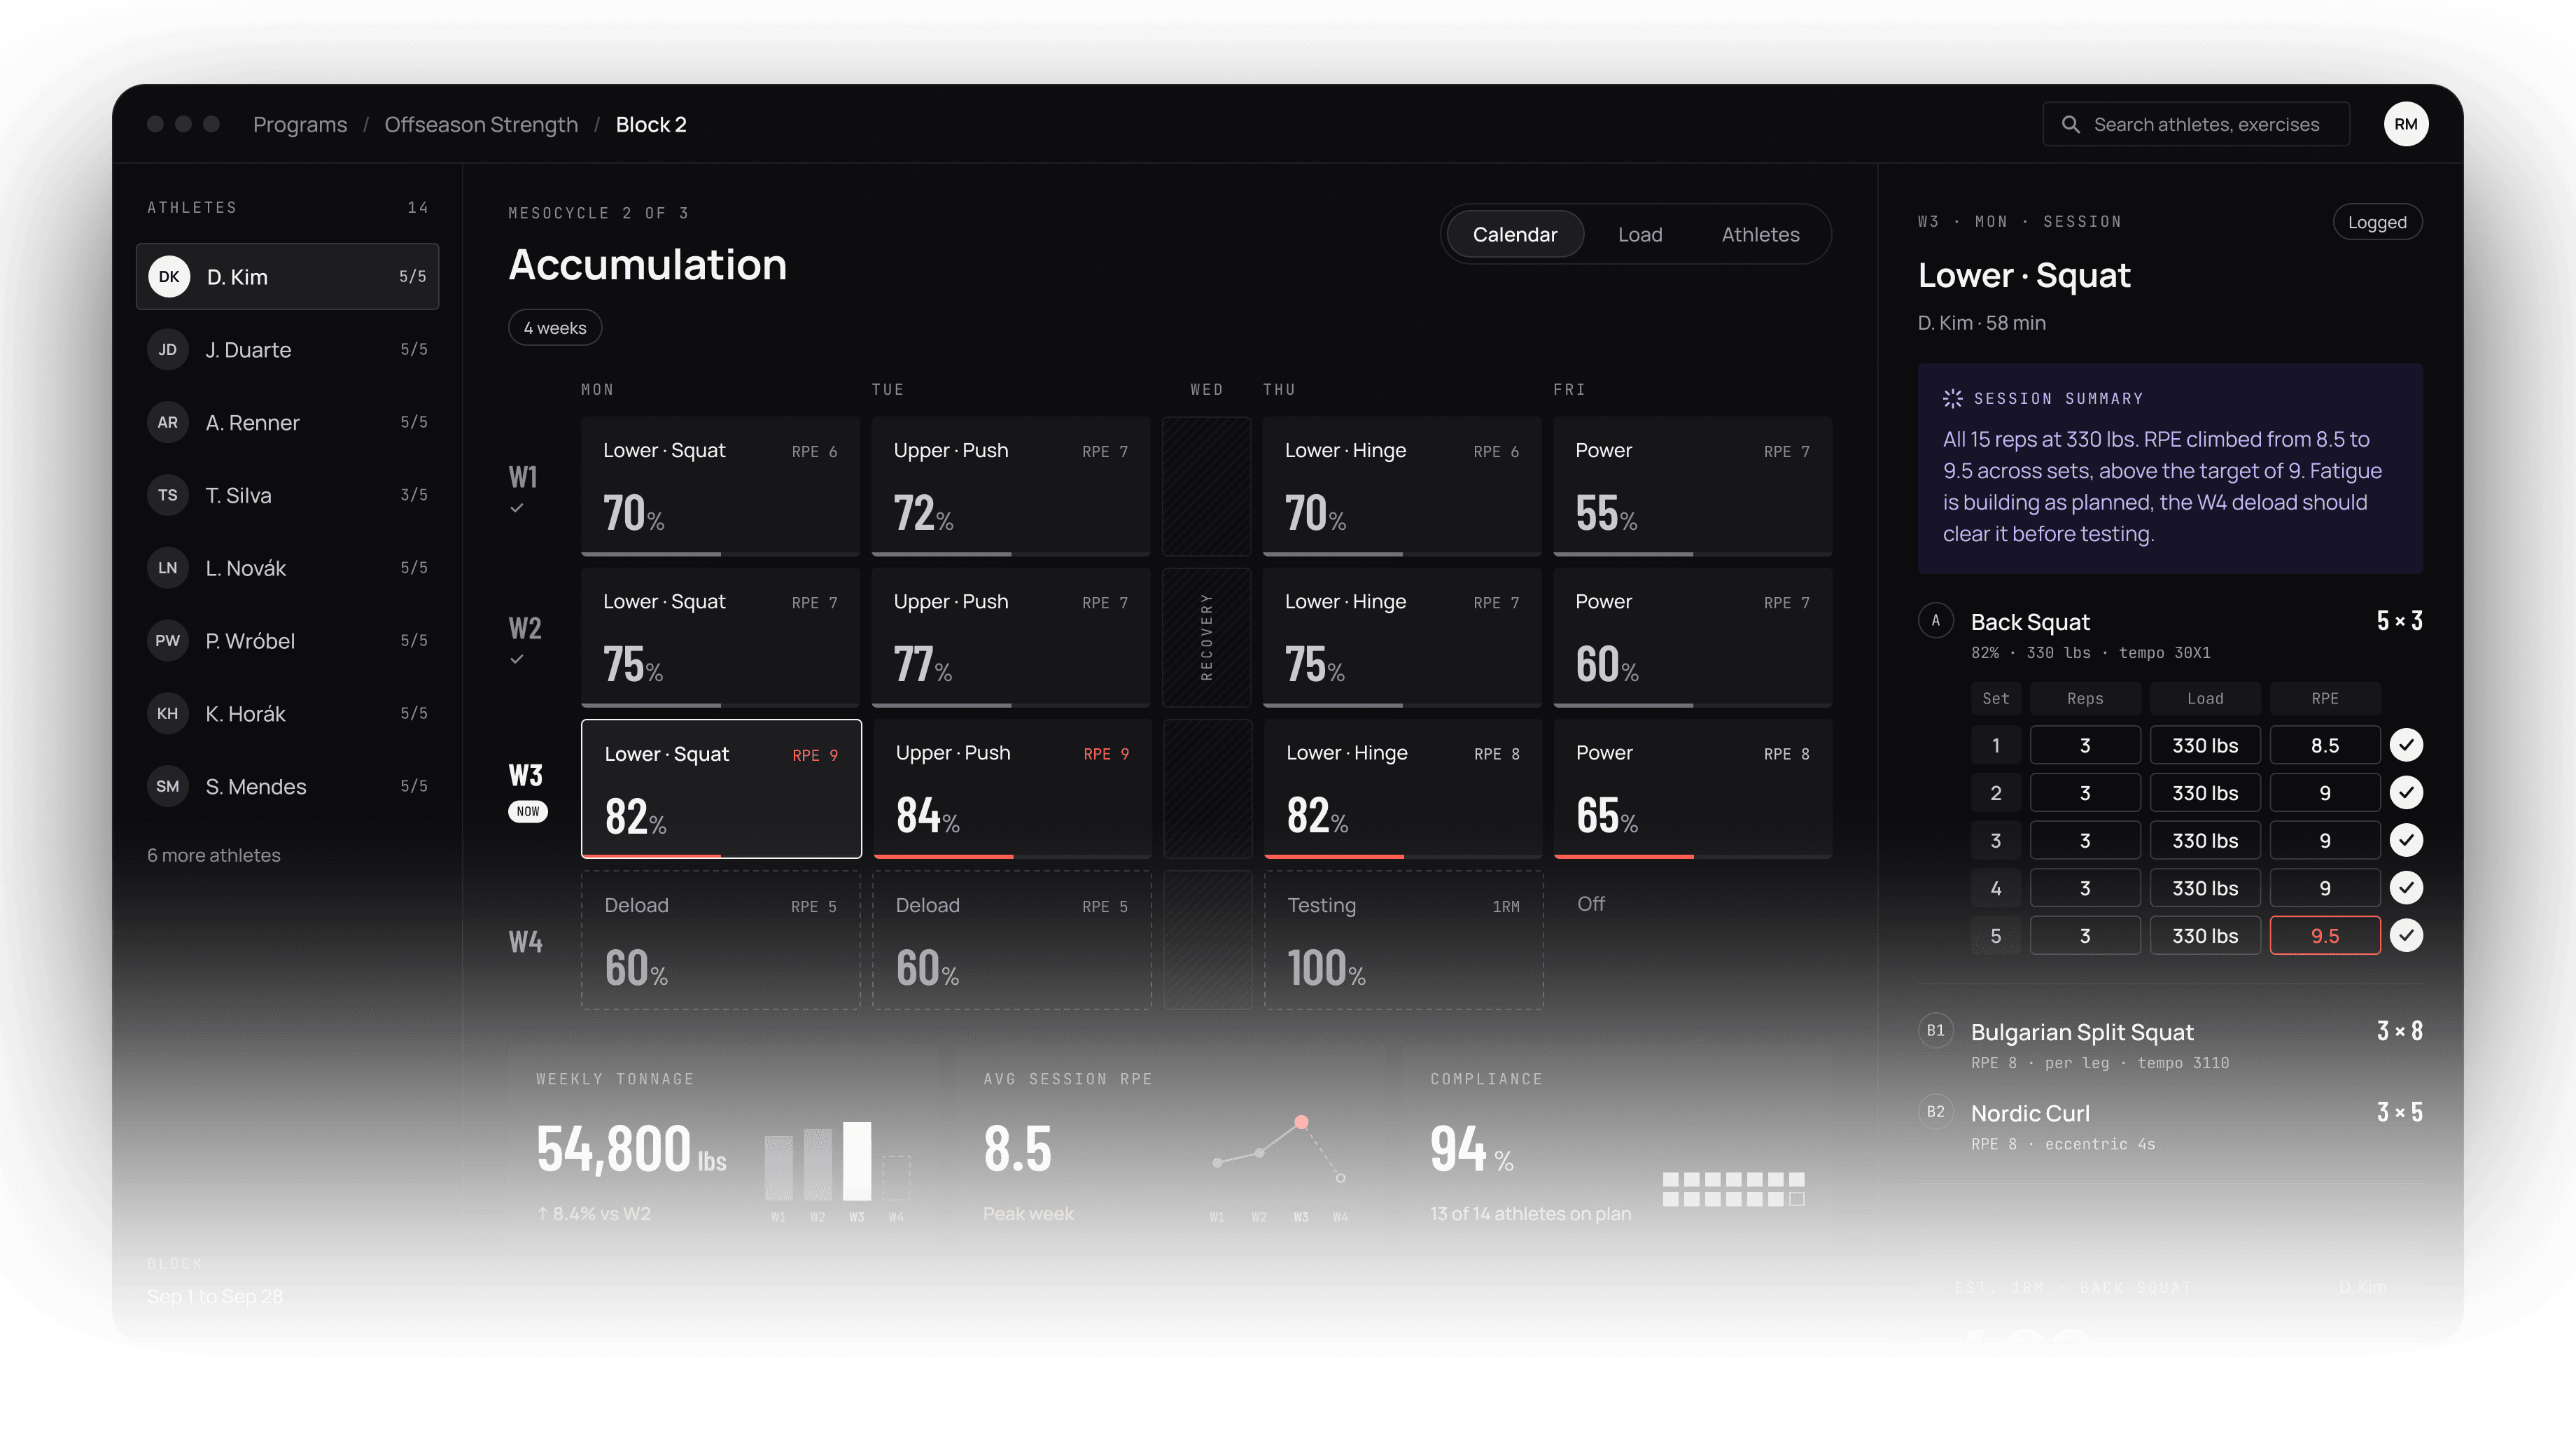Image resolution: width=2576 pixels, height=1456 pixels.
Task: Click the W1 completed checkmark
Action: [x=517, y=508]
